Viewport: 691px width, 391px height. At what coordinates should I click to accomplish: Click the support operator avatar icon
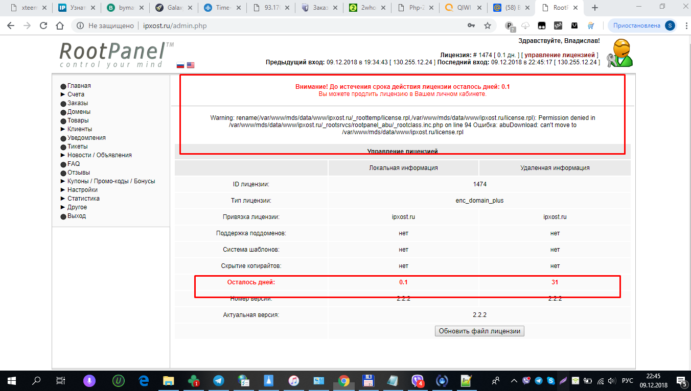(620, 53)
